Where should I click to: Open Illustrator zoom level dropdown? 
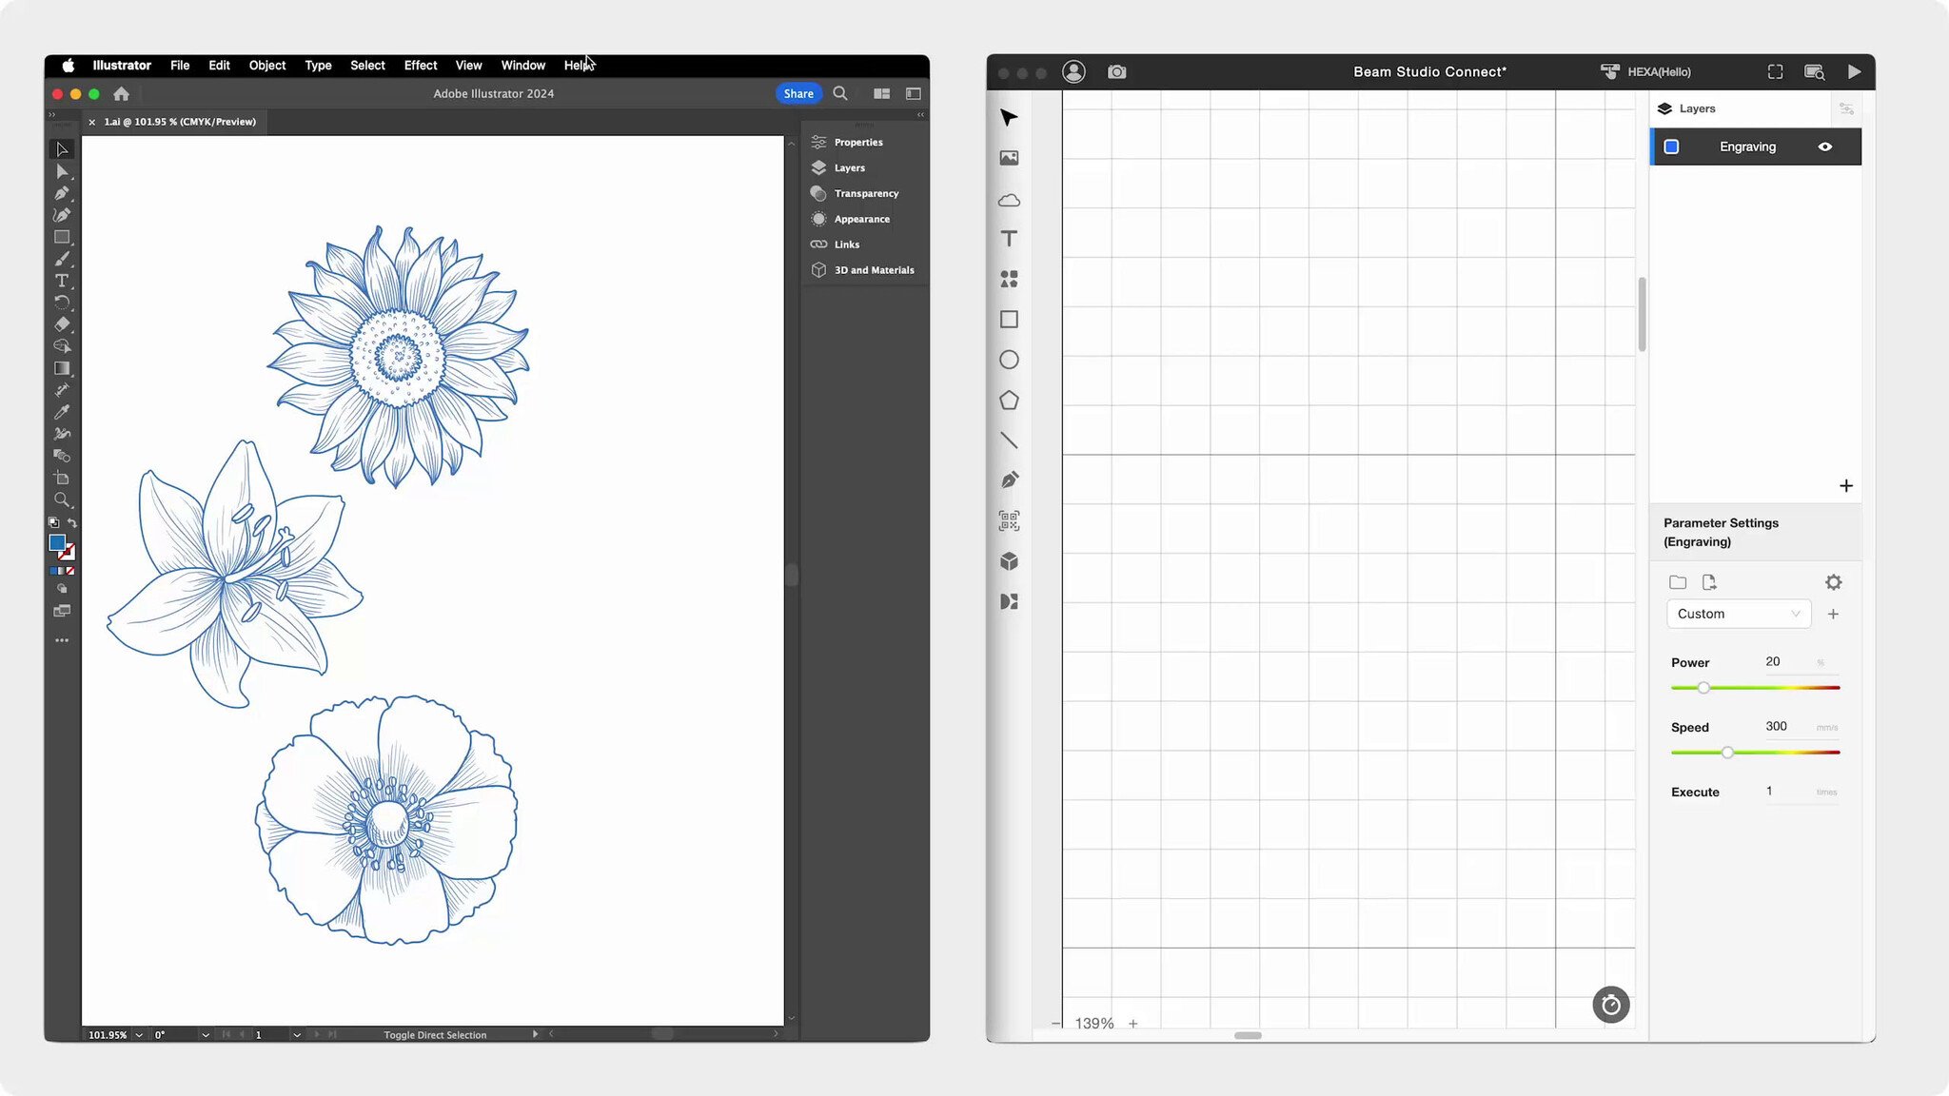click(x=139, y=1035)
